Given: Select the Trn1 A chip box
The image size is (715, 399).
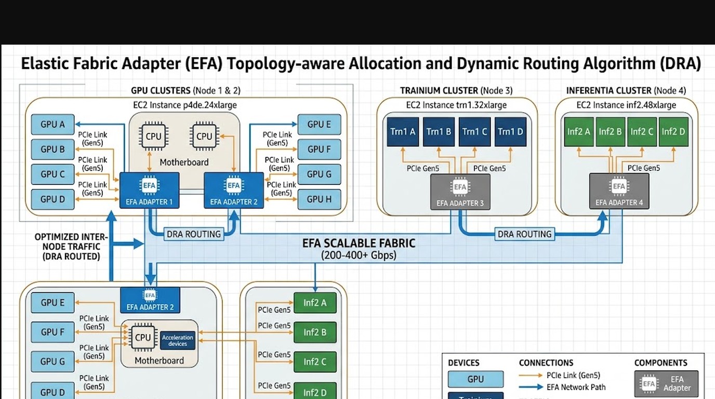Looking at the screenshot, I should (403, 132).
